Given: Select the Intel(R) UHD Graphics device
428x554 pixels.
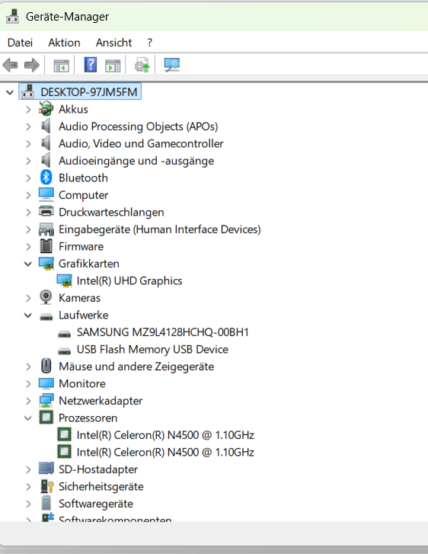Looking at the screenshot, I should [x=129, y=281].
